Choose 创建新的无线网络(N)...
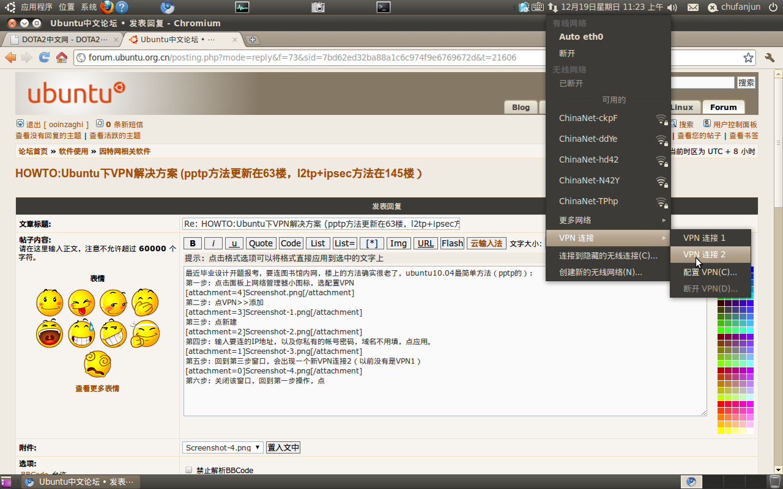The height and width of the screenshot is (489, 783). (609, 272)
